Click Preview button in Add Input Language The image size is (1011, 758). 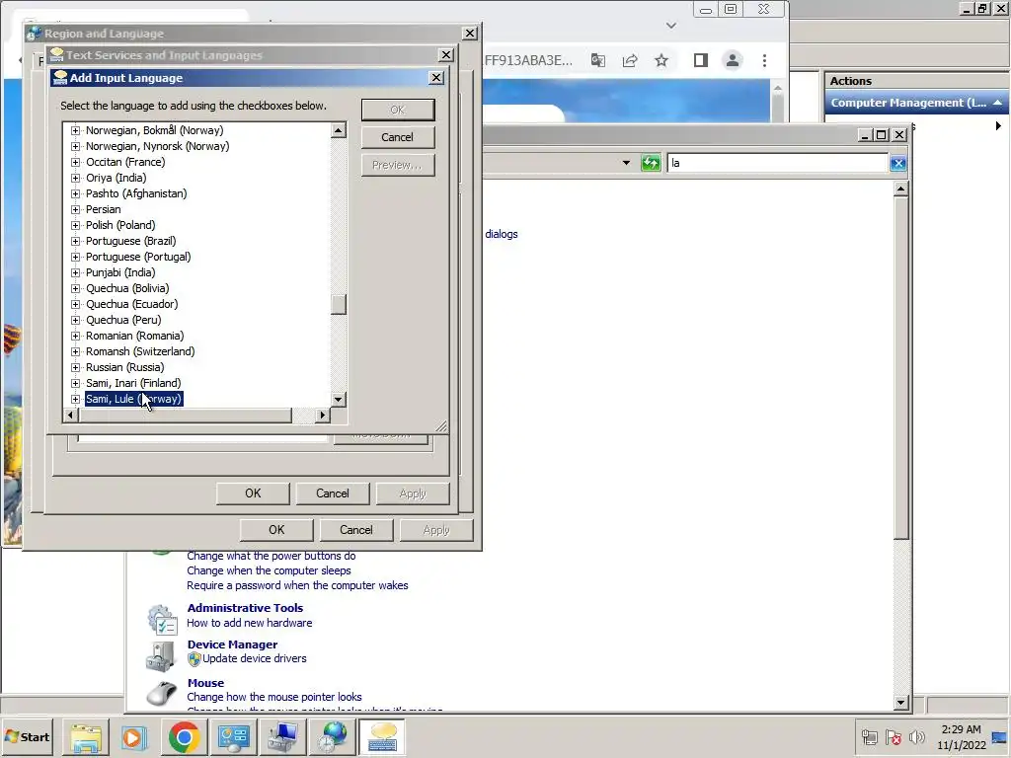[397, 165]
